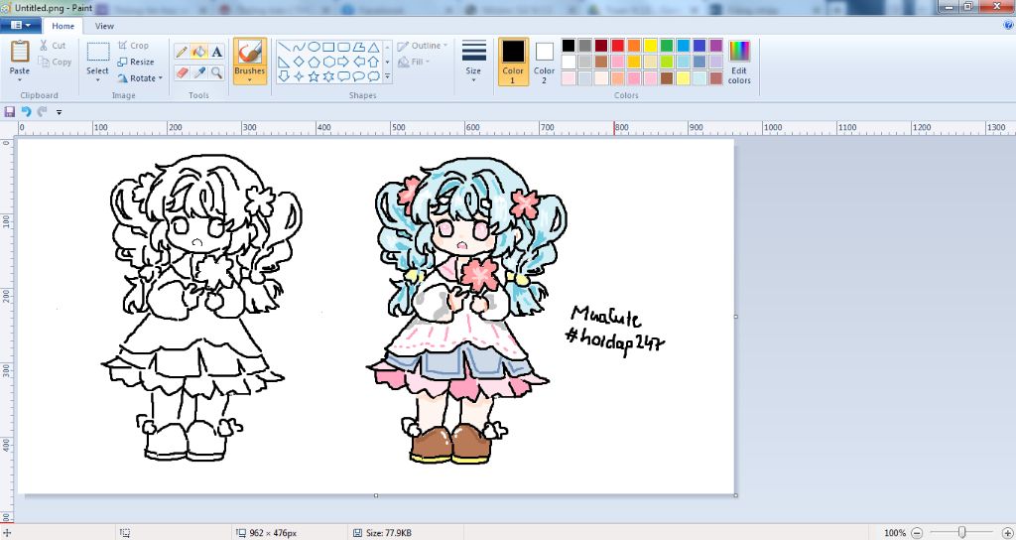Click the "Size: 77.9KB" status text

coord(389,533)
